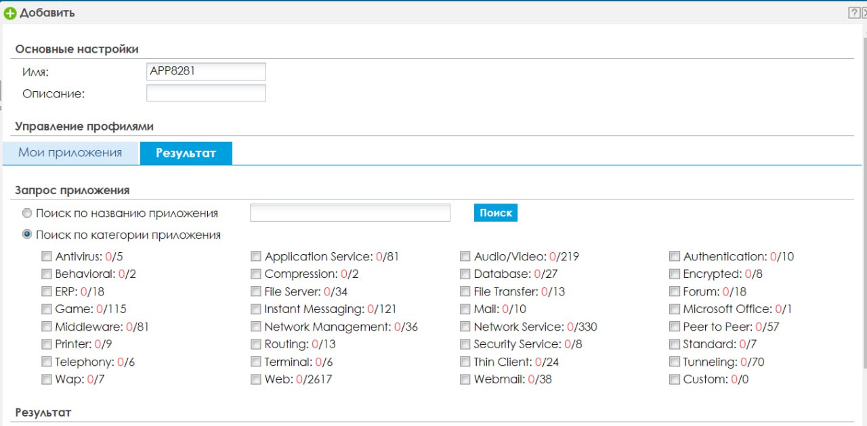Click the Имя text field
This screenshot has width=867, height=426.
pyautogui.click(x=206, y=71)
